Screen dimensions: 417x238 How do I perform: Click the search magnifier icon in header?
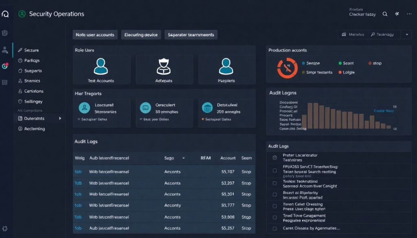tap(385, 14)
